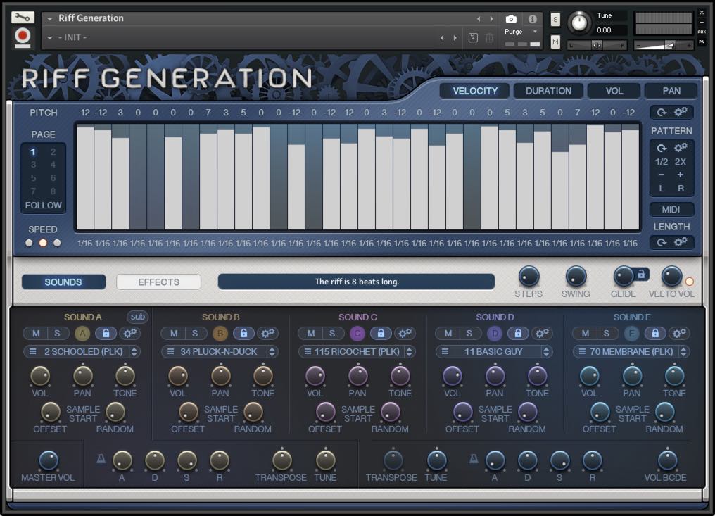Open the 34 PLUCK-N-DUCK sound dropdown

[x=220, y=352]
